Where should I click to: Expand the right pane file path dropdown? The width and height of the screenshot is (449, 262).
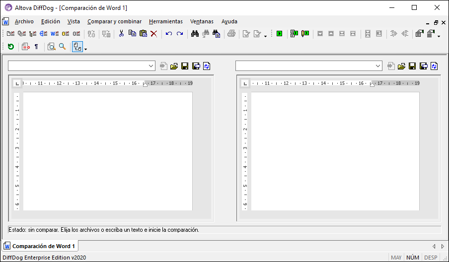point(378,66)
